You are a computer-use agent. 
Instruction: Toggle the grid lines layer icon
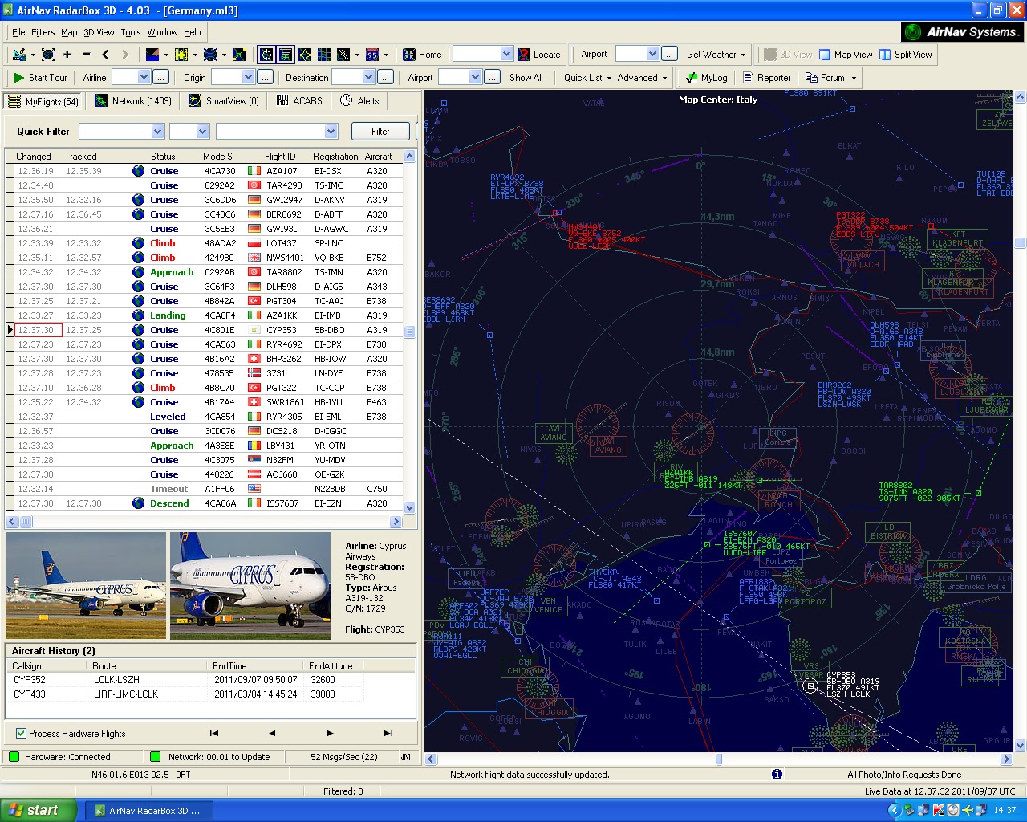click(x=324, y=55)
